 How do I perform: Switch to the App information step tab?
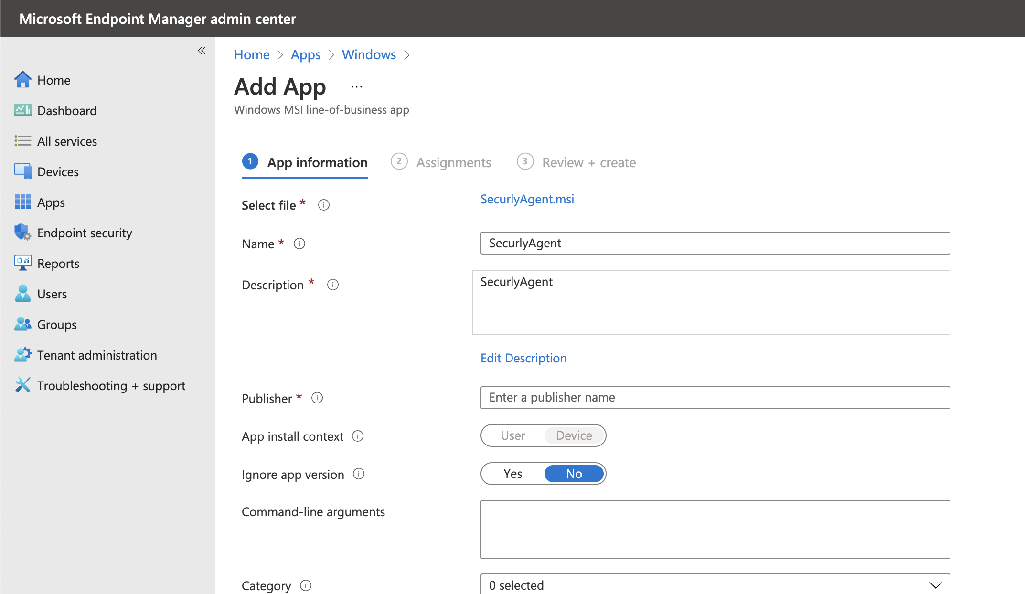pos(305,162)
